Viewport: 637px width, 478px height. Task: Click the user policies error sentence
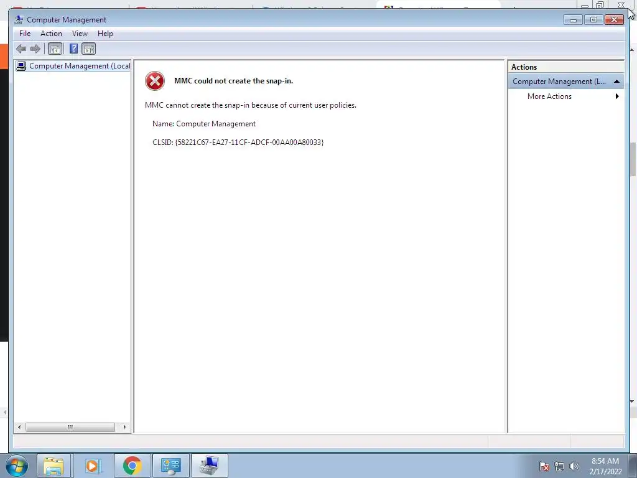click(251, 105)
